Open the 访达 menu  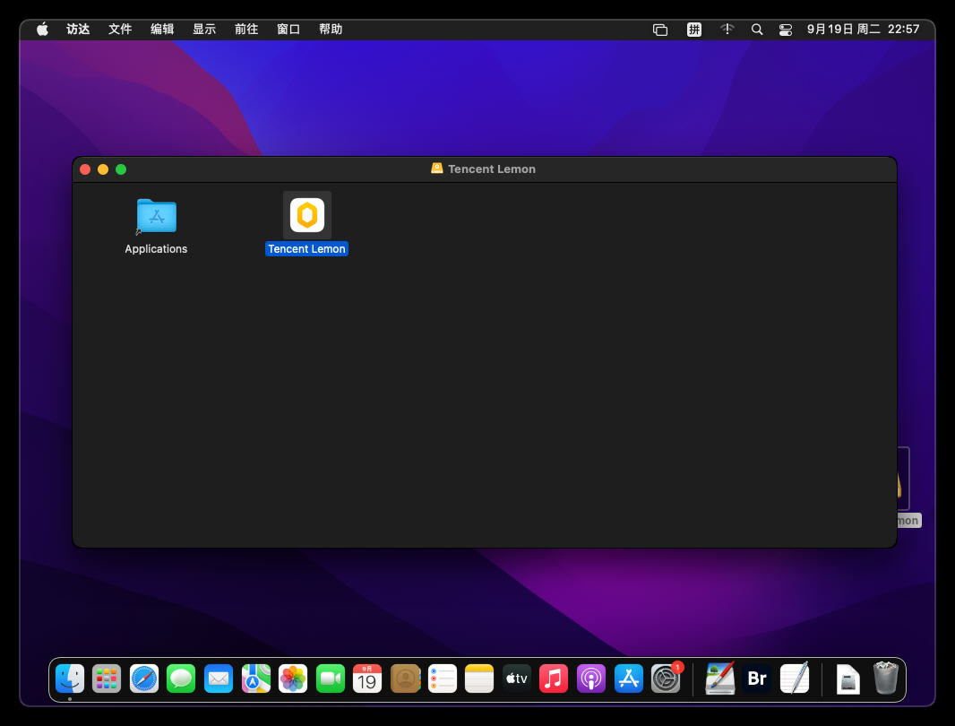78,30
